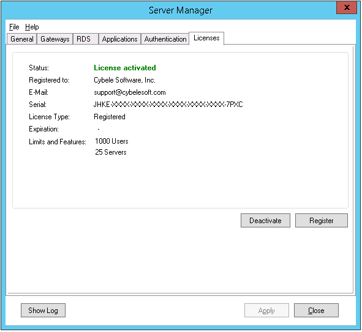The height and width of the screenshot is (332, 362).
Task: Click the 'Cybele Software, Inc.' value
Action: pos(124,80)
